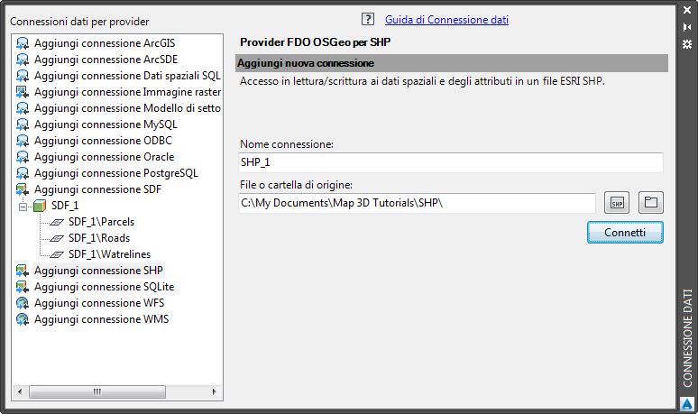698x414 pixels.
Task: Click the help question mark icon
Action: 367,19
